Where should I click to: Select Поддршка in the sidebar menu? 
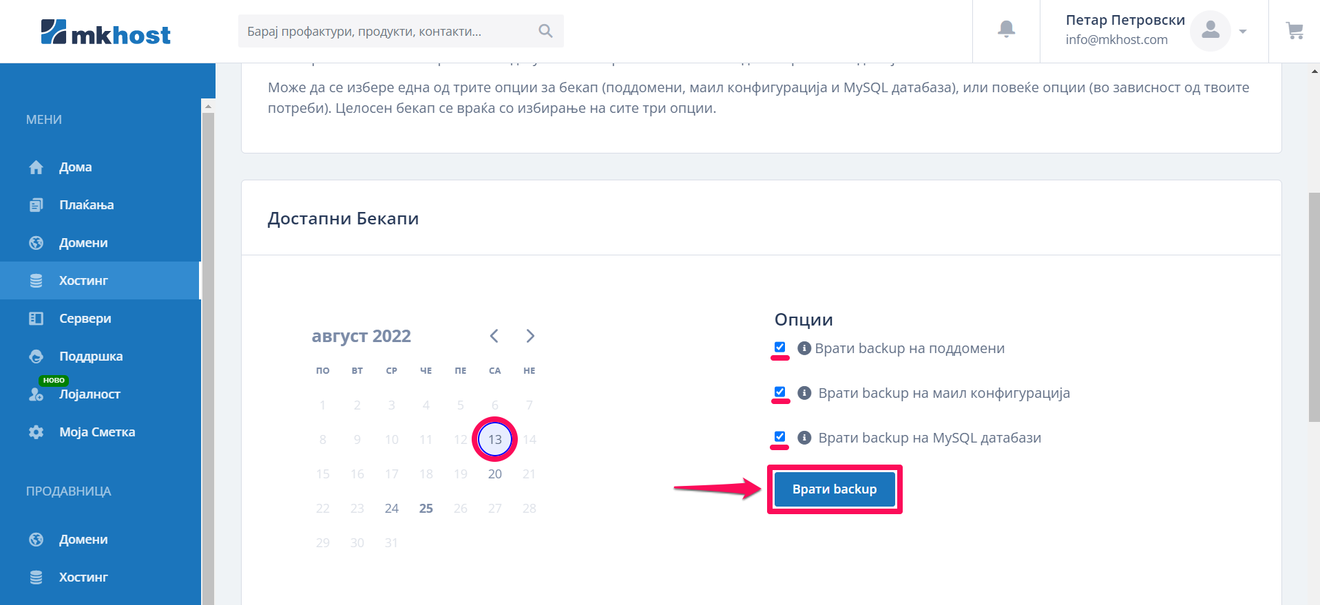click(x=90, y=357)
